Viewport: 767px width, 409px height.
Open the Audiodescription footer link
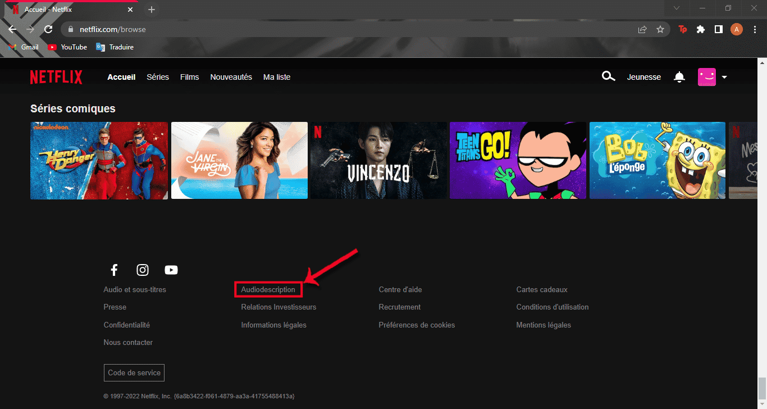coord(268,290)
